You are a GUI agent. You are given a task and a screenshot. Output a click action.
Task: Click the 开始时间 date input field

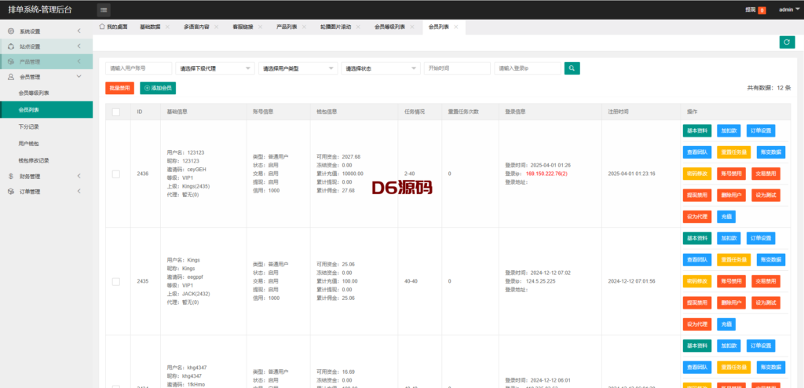pyautogui.click(x=458, y=68)
